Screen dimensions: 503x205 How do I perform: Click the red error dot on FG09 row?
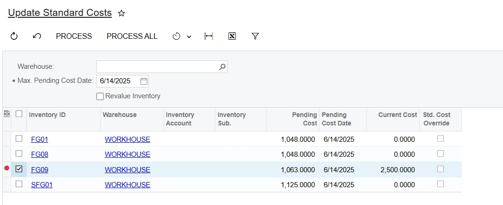[x=7, y=168]
